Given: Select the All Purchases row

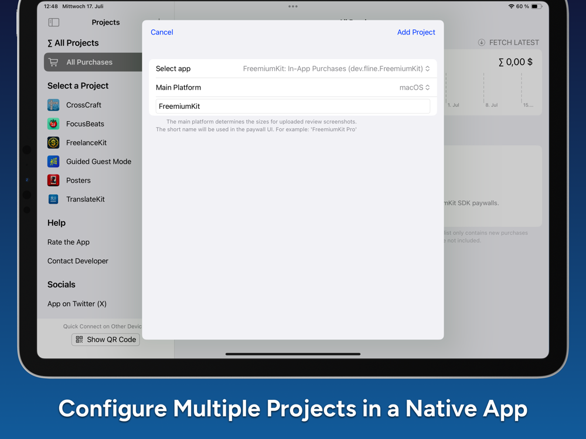Looking at the screenshot, I should (93, 63).
